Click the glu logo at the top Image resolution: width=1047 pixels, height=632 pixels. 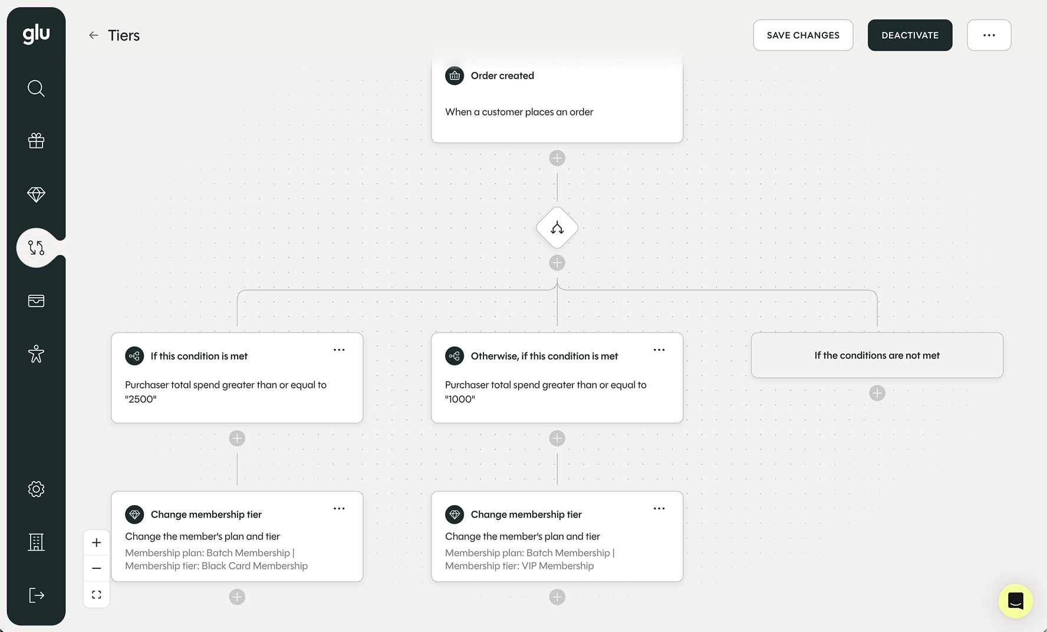pyautogui.click(x=36, y=34)
